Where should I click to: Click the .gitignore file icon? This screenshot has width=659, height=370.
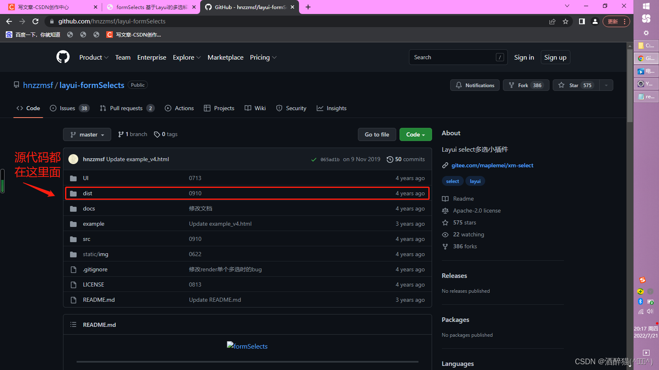pyautogui.click(x=73, y=269)
